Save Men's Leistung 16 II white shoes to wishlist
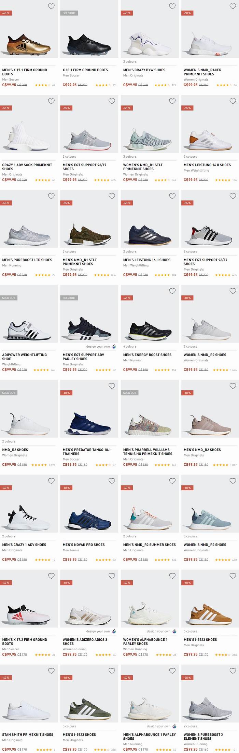 click(x=233, y=101)
